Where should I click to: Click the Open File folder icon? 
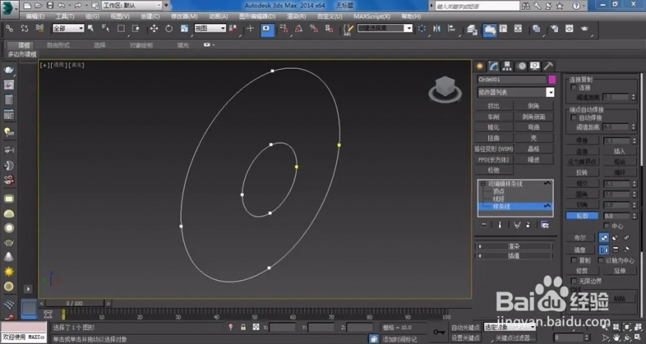click(x=38, y=5)
